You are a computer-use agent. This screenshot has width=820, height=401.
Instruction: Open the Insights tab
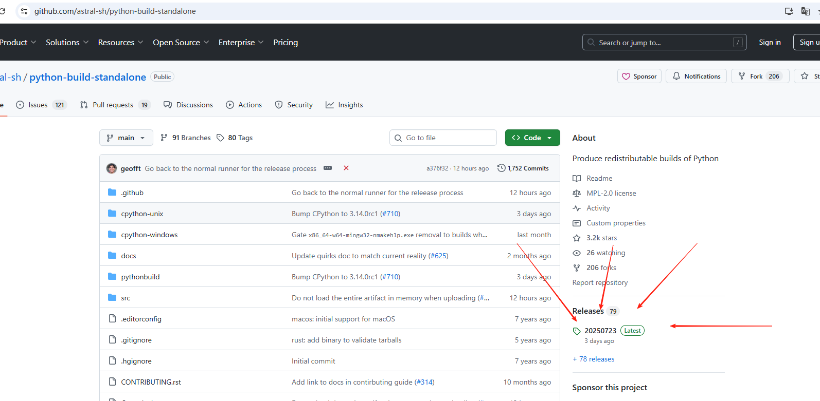344,105
